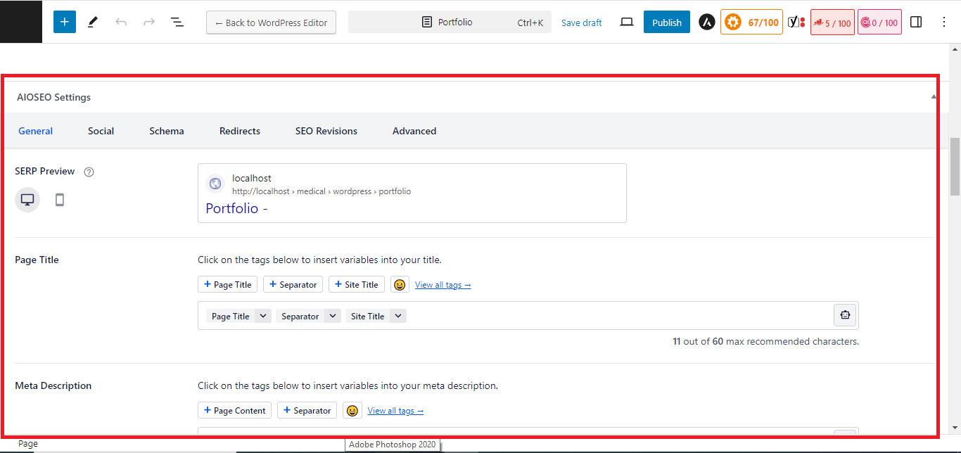The image size is (961, 453).
Task: Open emoji picker for Page Title
Action: point(400,285)
